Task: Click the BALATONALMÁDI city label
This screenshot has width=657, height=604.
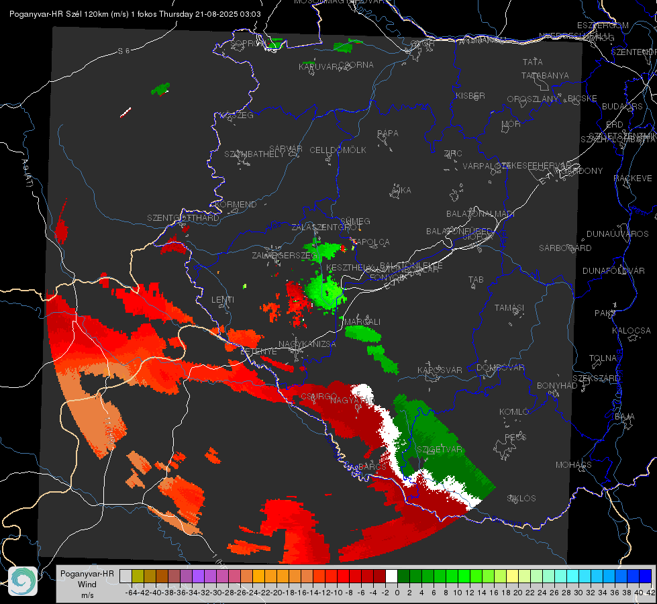Action: point(481,214)
